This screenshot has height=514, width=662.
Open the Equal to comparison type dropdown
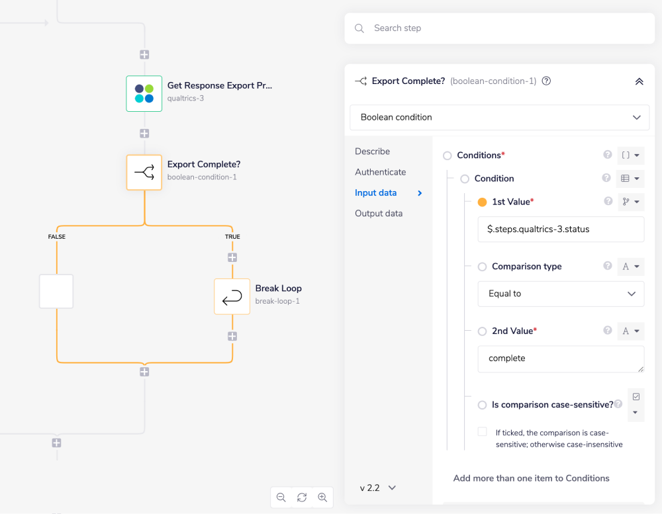pyautogui.click(x=561, y=294)
